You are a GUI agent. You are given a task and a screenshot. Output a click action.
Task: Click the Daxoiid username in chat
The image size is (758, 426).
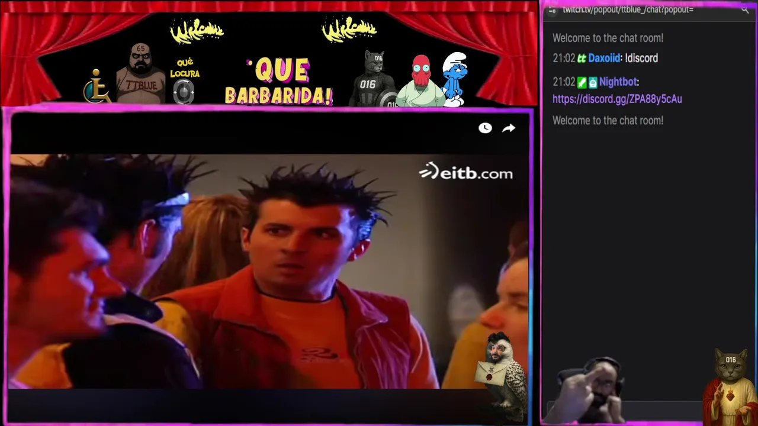604,58
